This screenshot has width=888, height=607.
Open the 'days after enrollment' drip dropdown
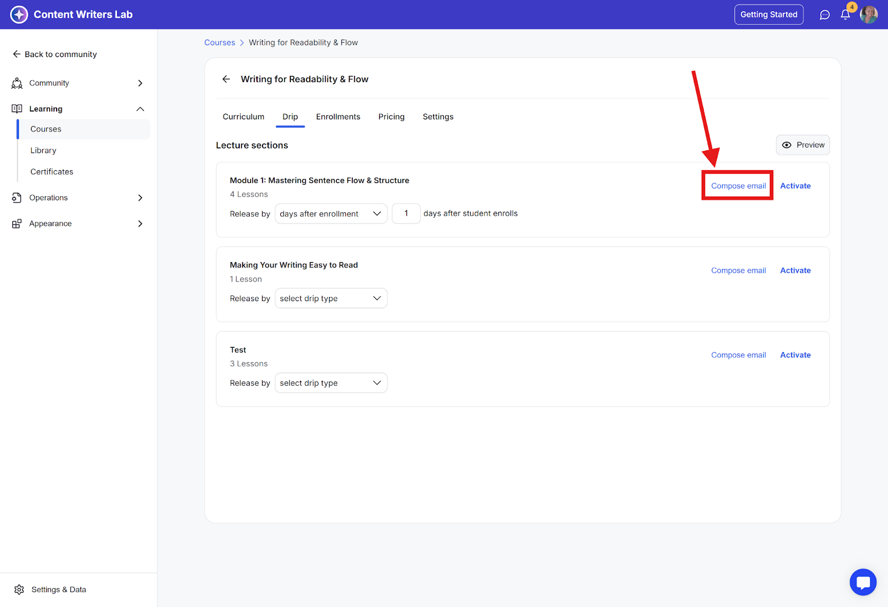pyautogui.click(x=331, y=214)
